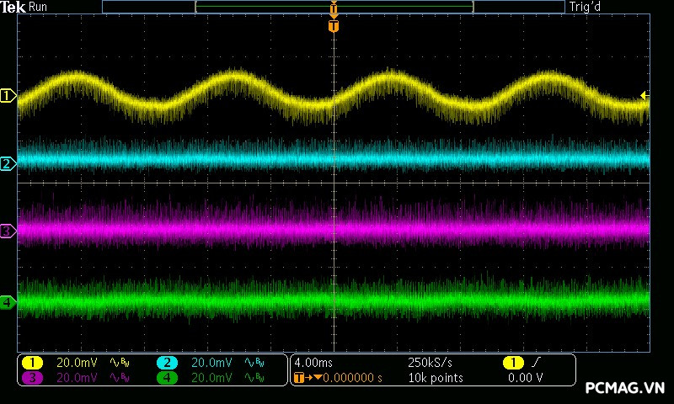674x404 pixels.
Task: Select the cyan channel 2 badge
Action: tap(168, 363)
